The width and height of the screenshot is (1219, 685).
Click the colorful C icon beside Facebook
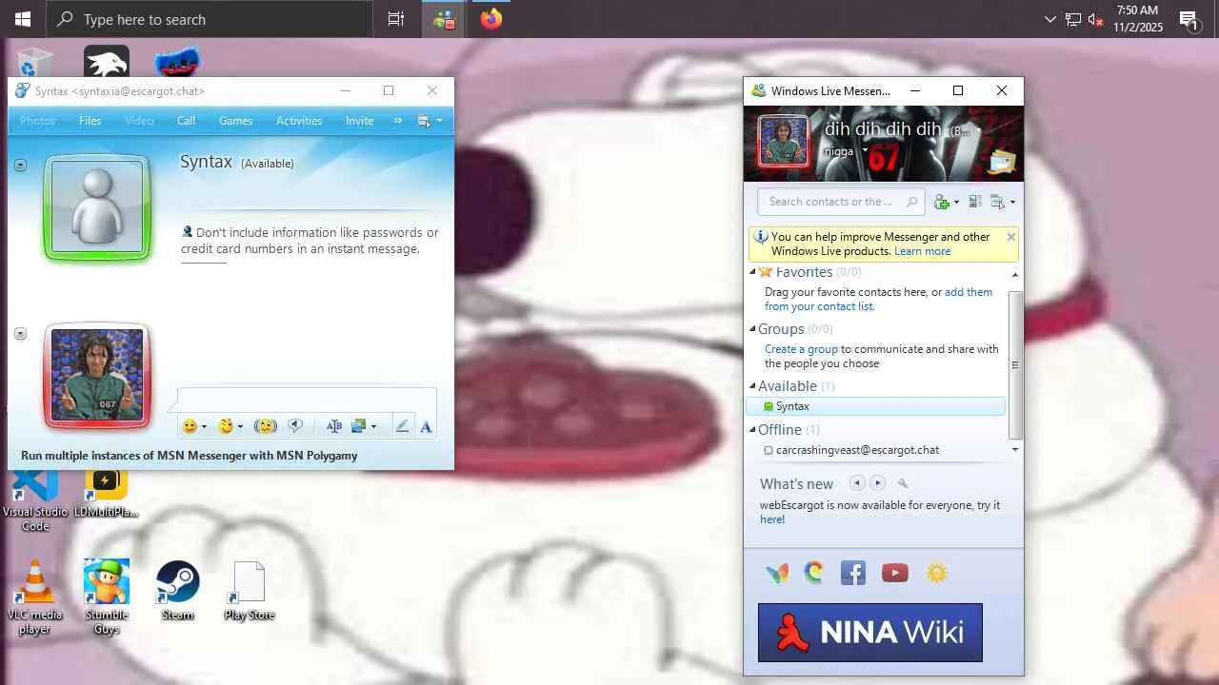[x=813, y=573]
